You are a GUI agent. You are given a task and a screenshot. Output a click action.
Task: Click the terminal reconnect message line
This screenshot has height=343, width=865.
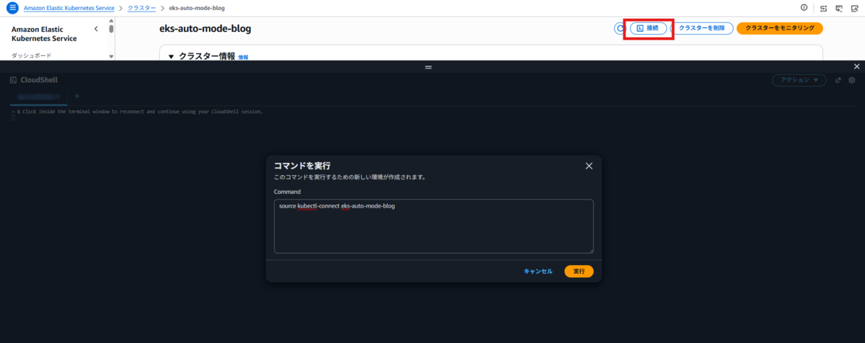137,112
